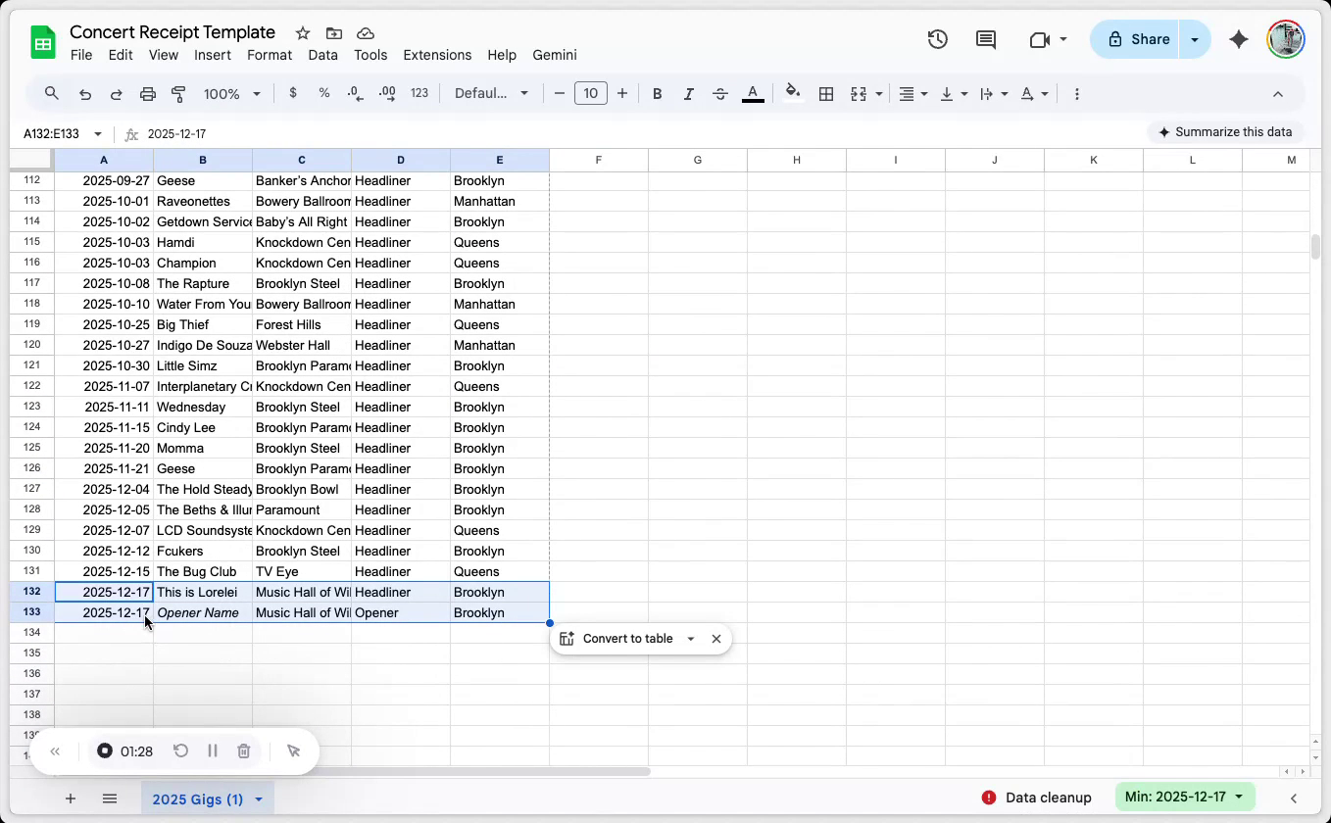Toggle strikethrough formatting
Image resolution: width=1331 pixels, height=823 pixels.
[720, 94]
